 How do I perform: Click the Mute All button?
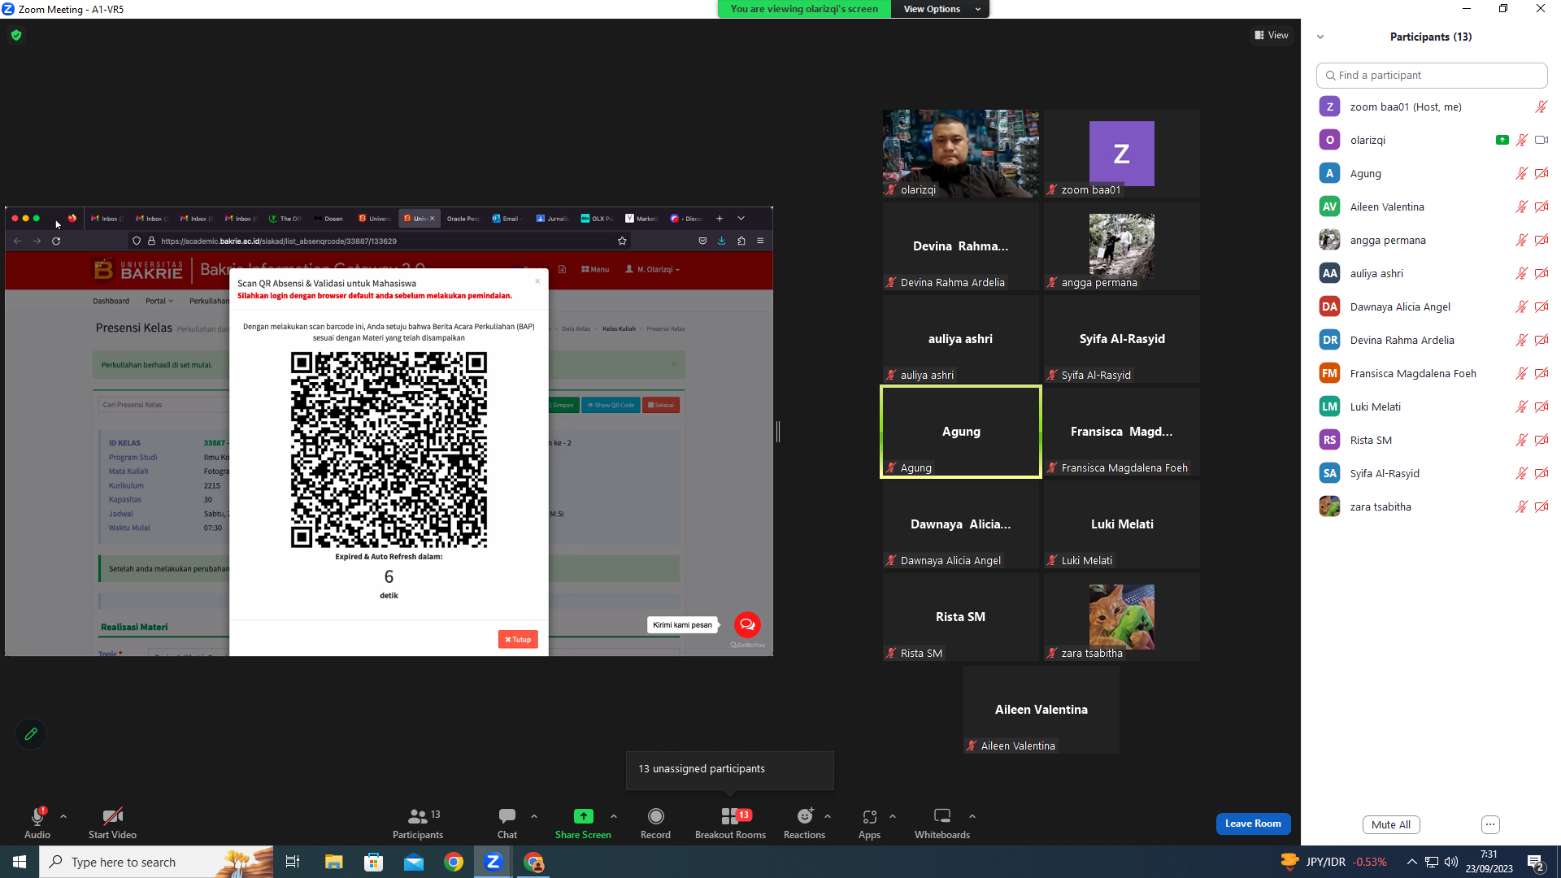point(1391,824)
